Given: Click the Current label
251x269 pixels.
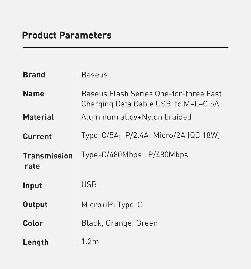Looking at the screenshot, I should tap(37, 136).
